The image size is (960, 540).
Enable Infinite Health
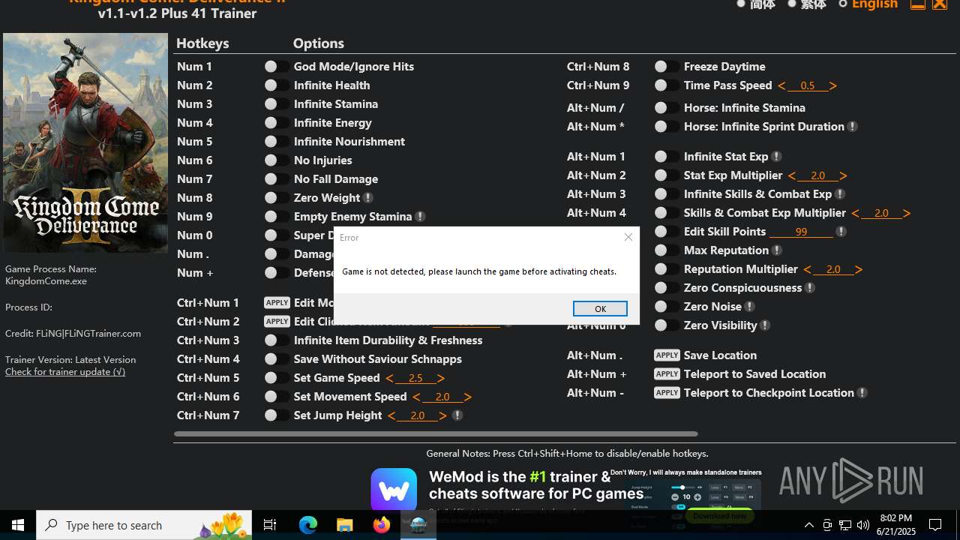[277, 85]
